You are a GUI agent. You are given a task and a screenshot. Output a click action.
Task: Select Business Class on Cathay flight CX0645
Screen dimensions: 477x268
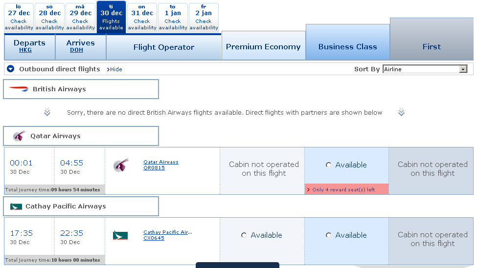coord(329,235)
